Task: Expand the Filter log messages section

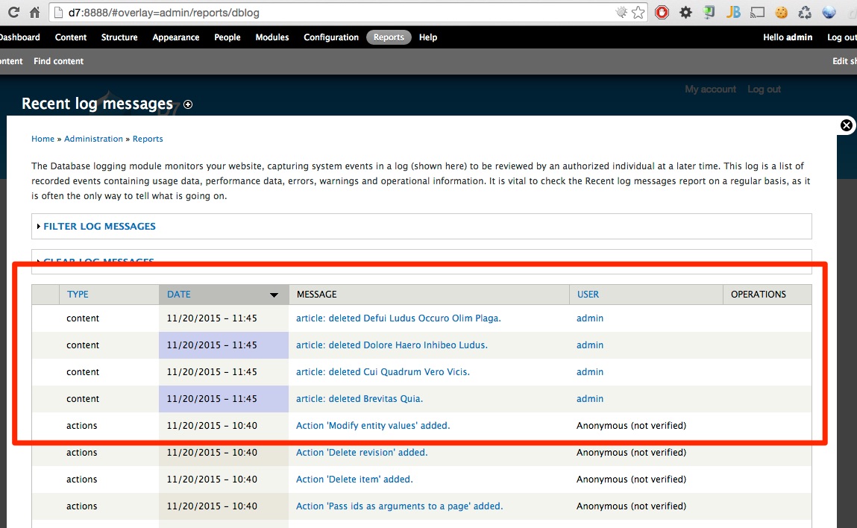Action: 99,226
